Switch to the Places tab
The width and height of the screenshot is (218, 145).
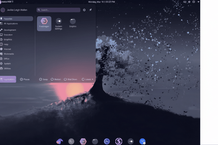pyautogui.click(x=25, y=79)
